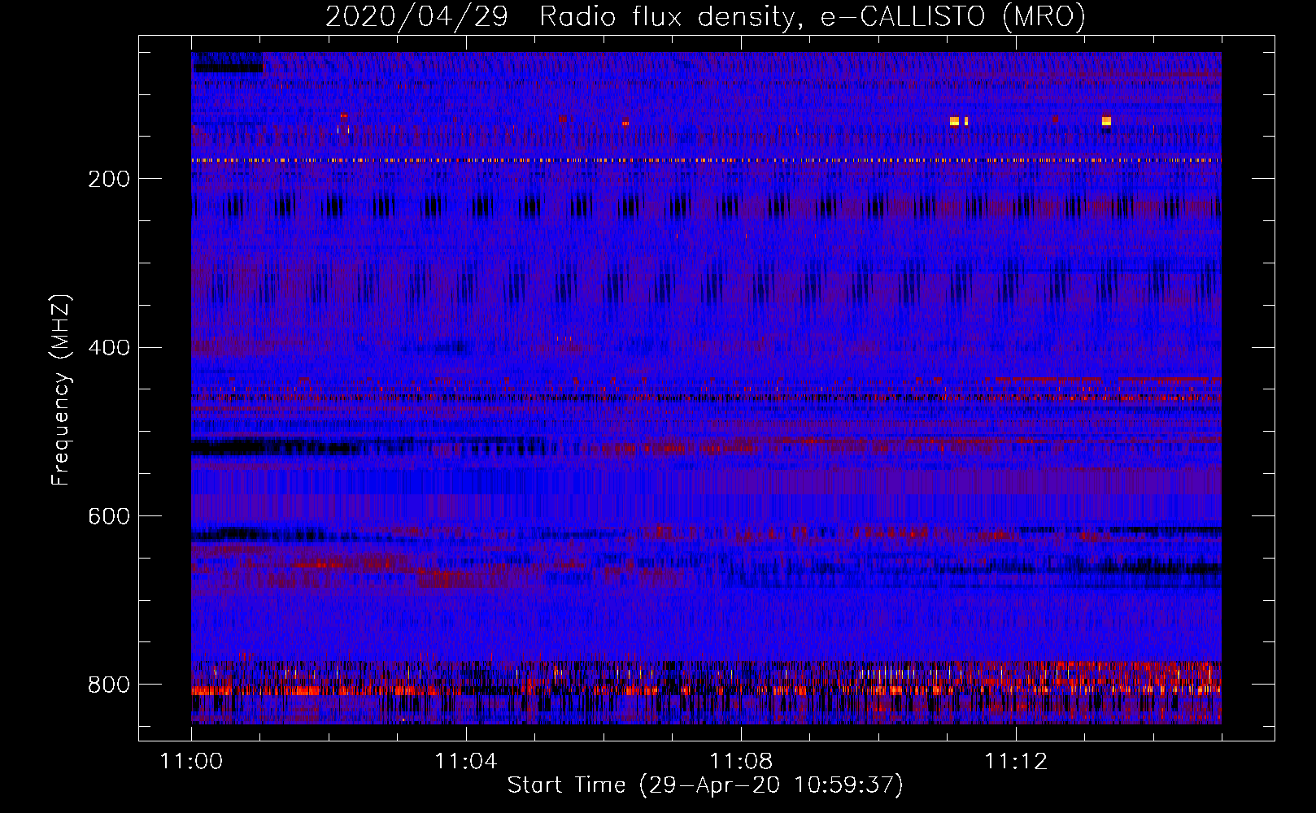Click the 11:12 time tick label
Viewport: 1316px width, 813px height.
(1016, 762)
